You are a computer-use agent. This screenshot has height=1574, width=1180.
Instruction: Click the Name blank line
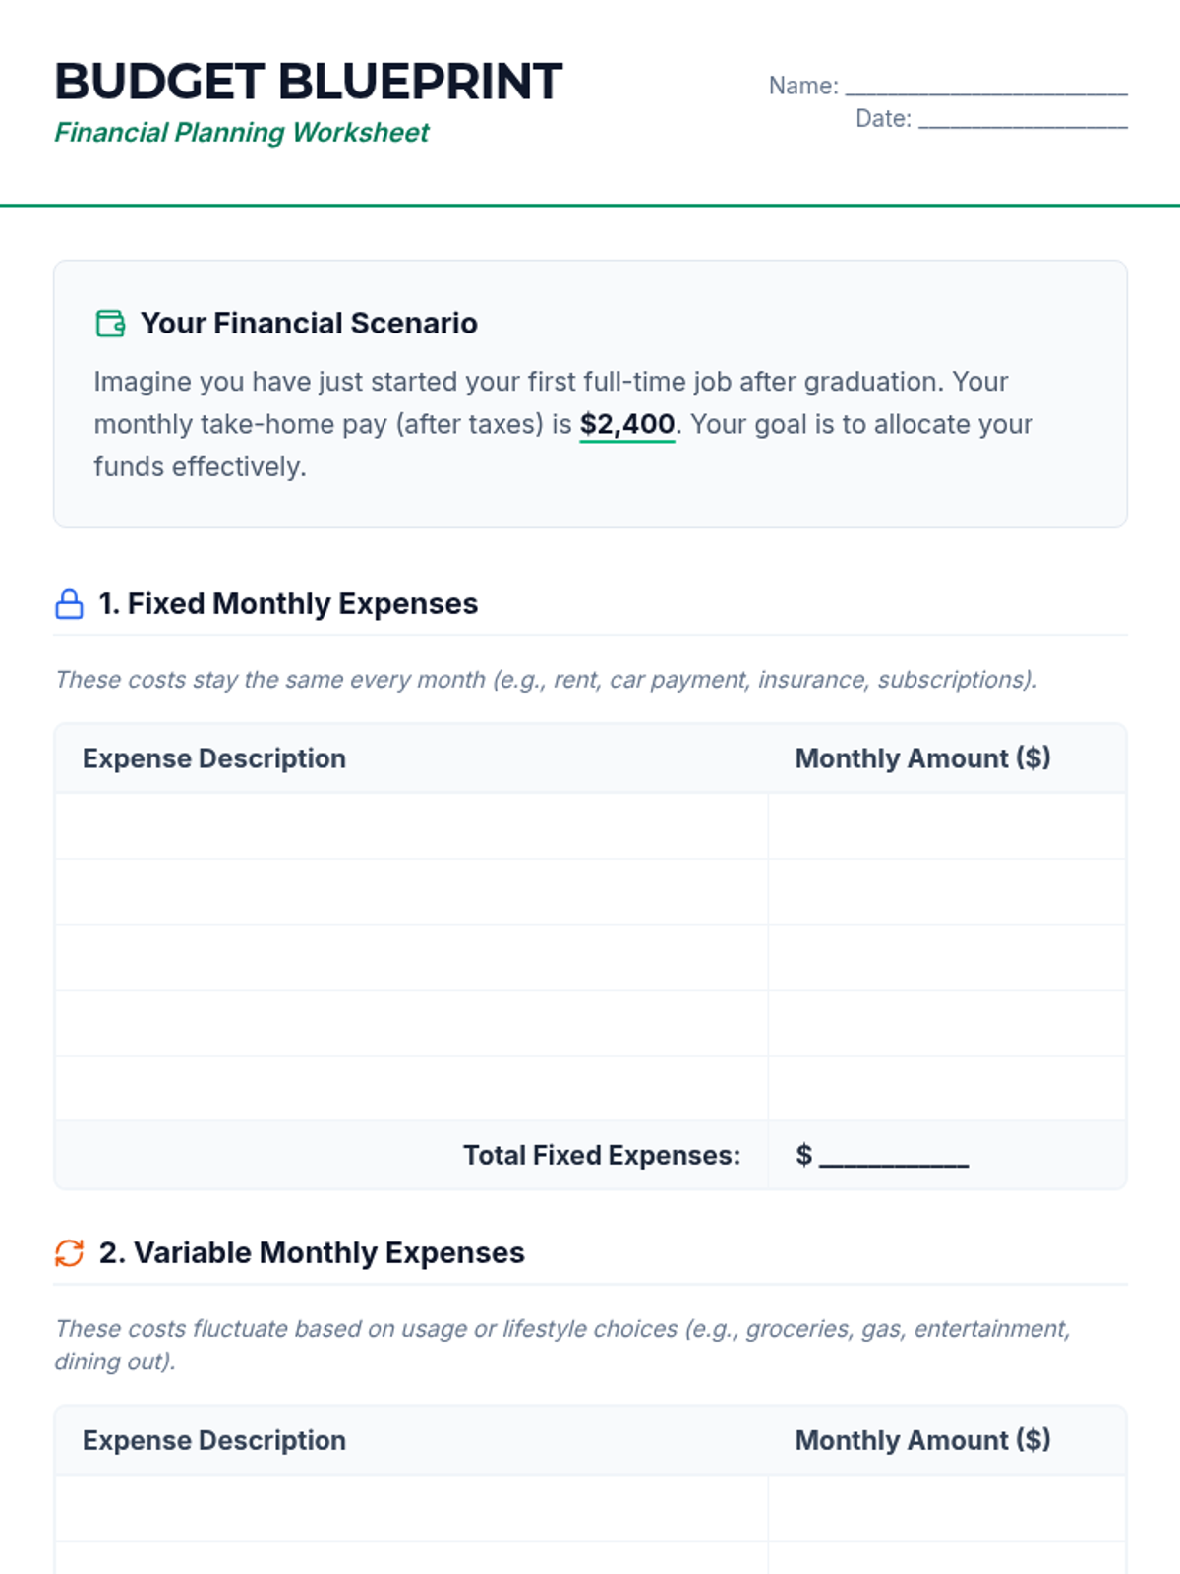click(986, 89)
